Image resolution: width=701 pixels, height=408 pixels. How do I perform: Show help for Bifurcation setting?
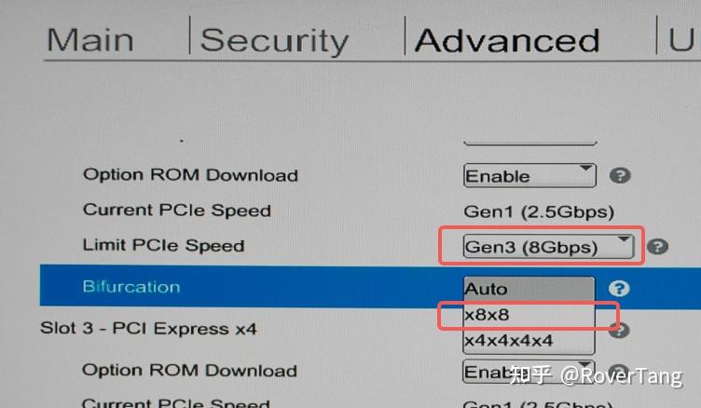tap(619, 289)
